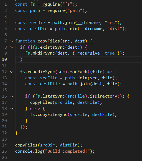Click the distDir variable declaration on line 5
Screen dimensions: 142x161
coord(39,29)
